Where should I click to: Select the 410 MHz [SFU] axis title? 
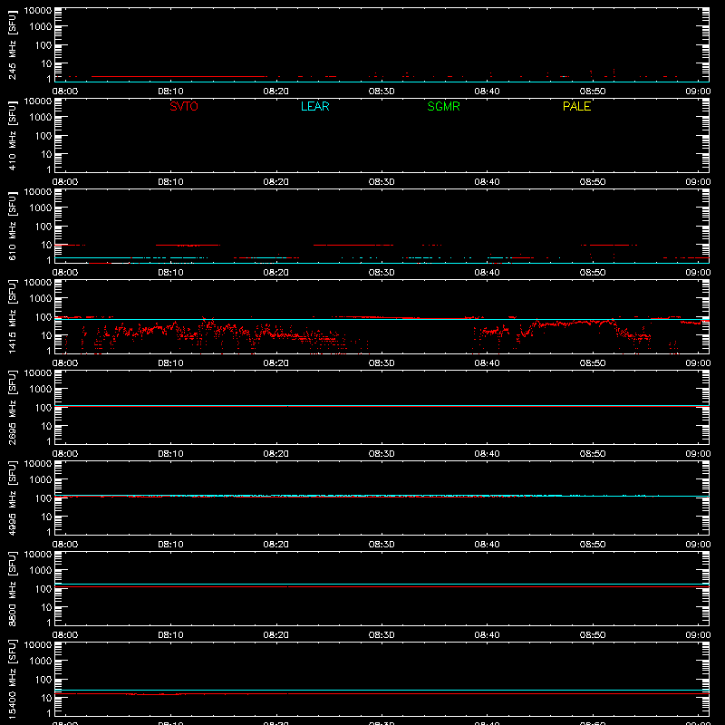coord(12,135)
